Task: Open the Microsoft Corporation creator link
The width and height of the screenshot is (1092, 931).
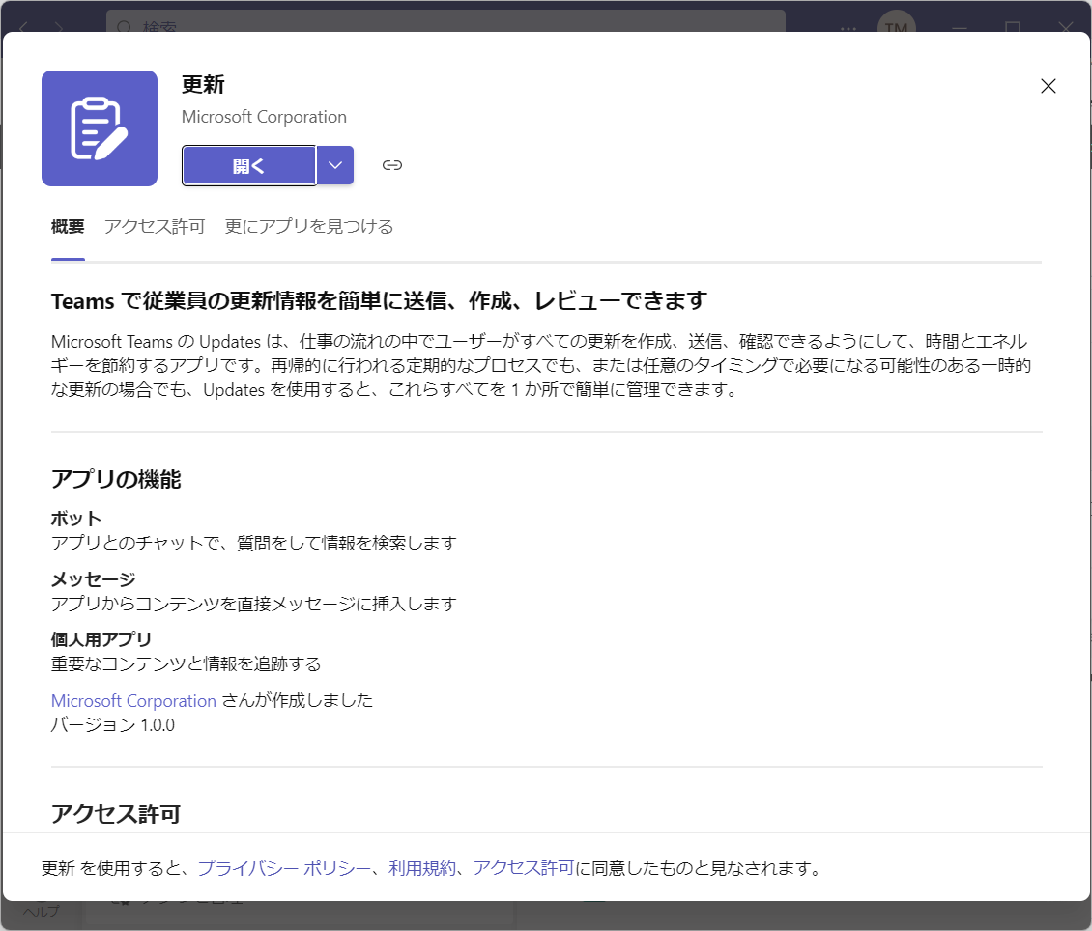Action: tap(133, 701)
